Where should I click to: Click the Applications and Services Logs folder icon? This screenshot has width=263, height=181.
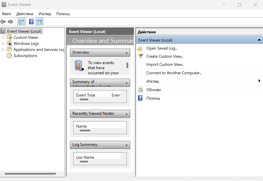point(9,49)
